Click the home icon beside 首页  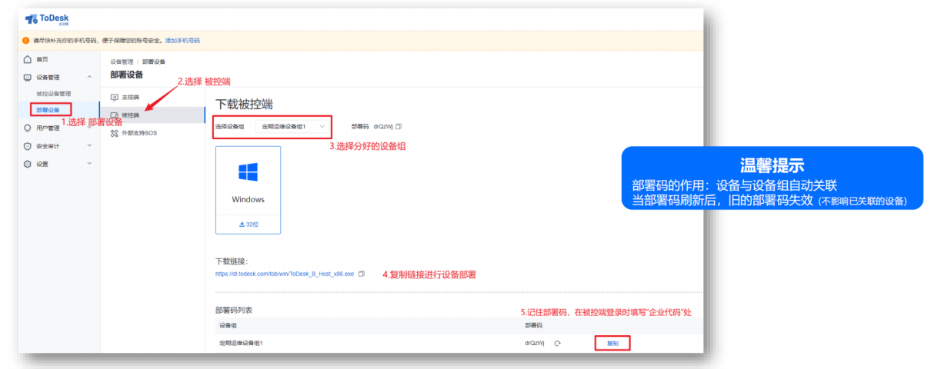pos(28,59)
